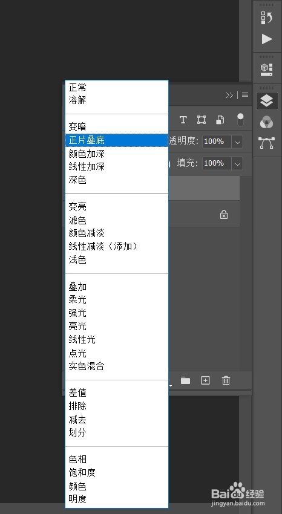Open the Paths panel icon
The image size is (282, 514).
click(x=267, y=143)
